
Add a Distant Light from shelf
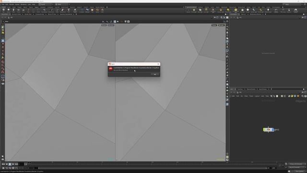pyautogui.click(x=228, y=11)
